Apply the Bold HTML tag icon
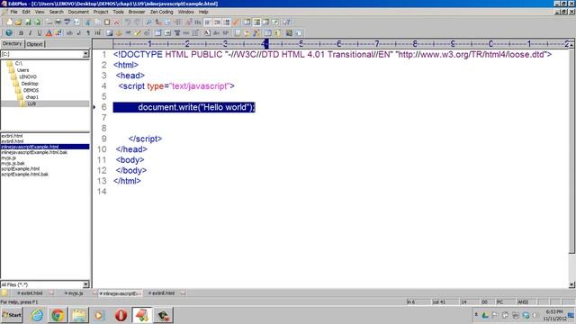 click(21, 33)
